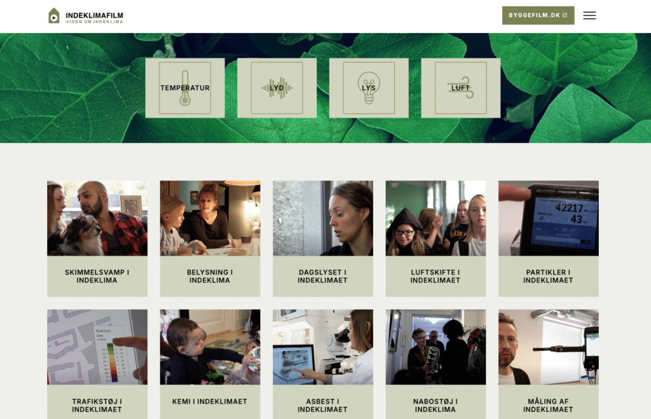Open the hamburger menu icon
The width and height of the screenshot is (651, 419).
pyautogui.click(x=589, y=16)
